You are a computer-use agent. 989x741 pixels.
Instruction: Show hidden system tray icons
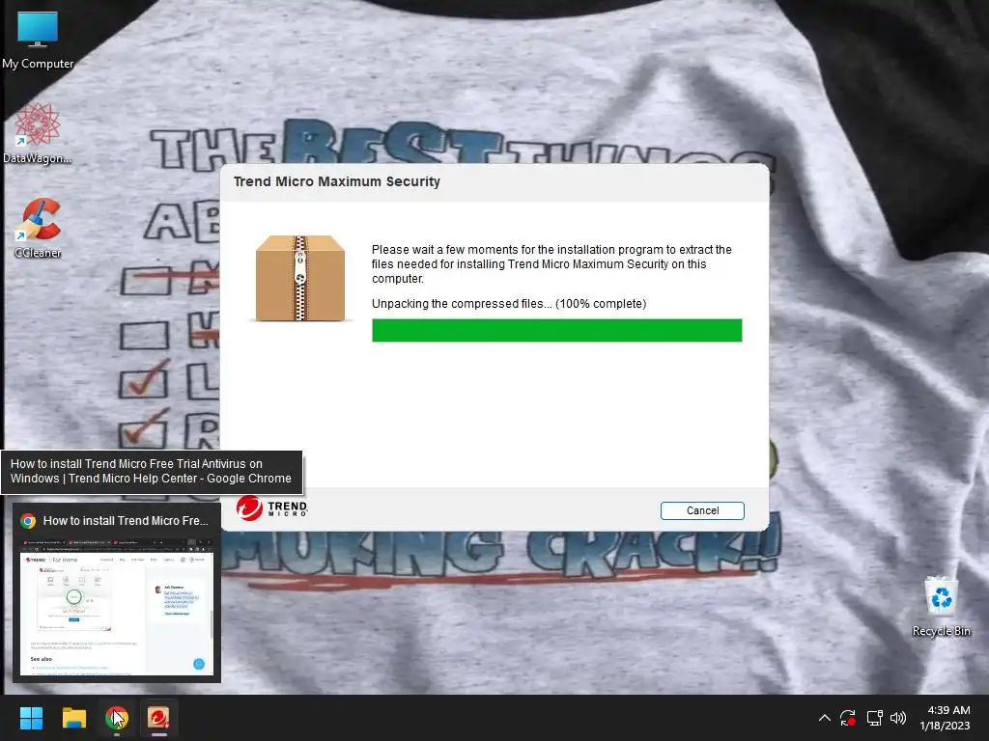(x=825, y=718)
